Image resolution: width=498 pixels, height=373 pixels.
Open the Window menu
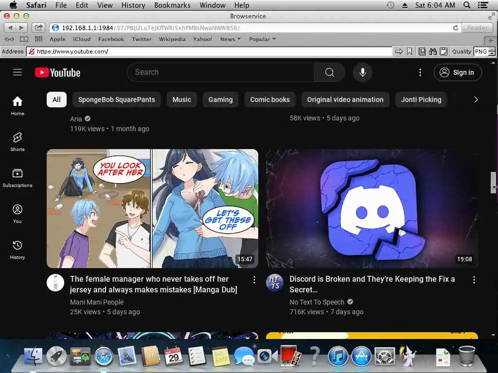[x=213, y=5]
